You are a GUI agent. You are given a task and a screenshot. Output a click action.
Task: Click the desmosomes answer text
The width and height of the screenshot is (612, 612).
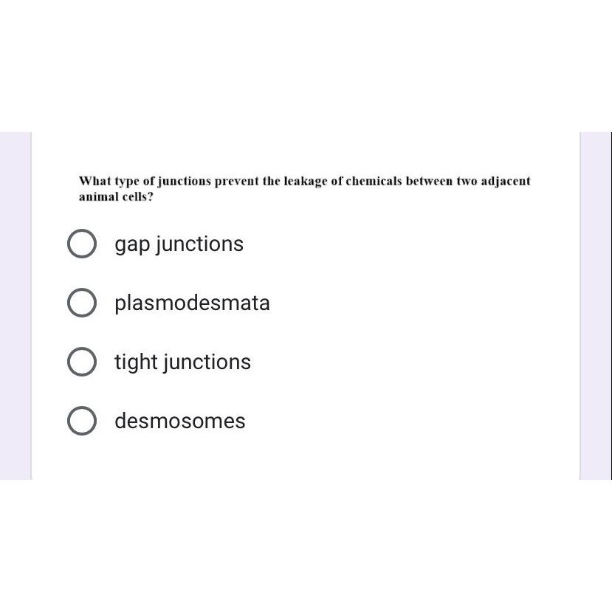[x=179, y=421]
